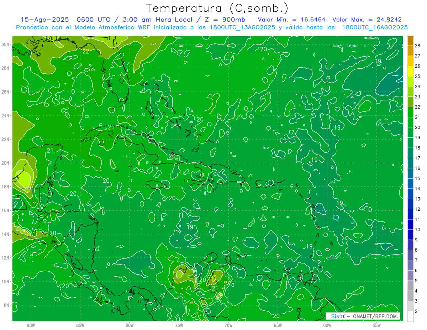Click 'Valor Min. = 16.6464' text

(292, 20)
